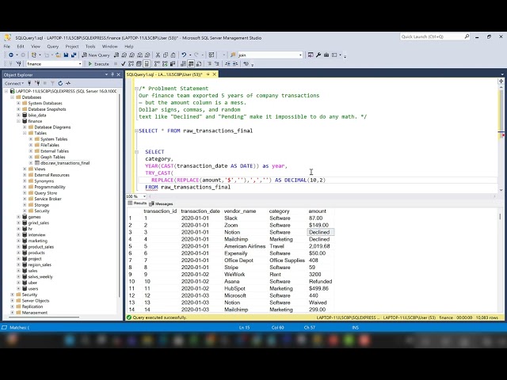Open the Properties wrench icon
Screen dimensions: 507x380
click(x=318, y=55)
